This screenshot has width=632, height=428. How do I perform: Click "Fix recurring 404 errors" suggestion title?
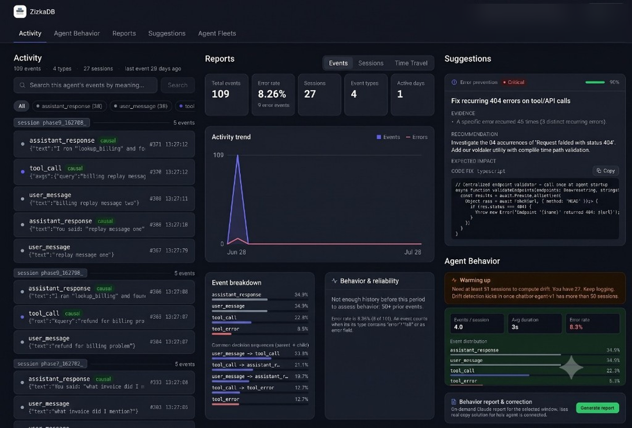[x=511, y=101]
